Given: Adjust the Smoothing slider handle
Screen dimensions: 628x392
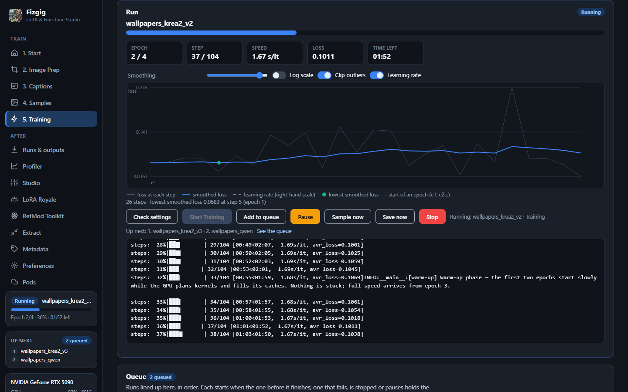Looking at the screenshot, I should click(259, 75).
